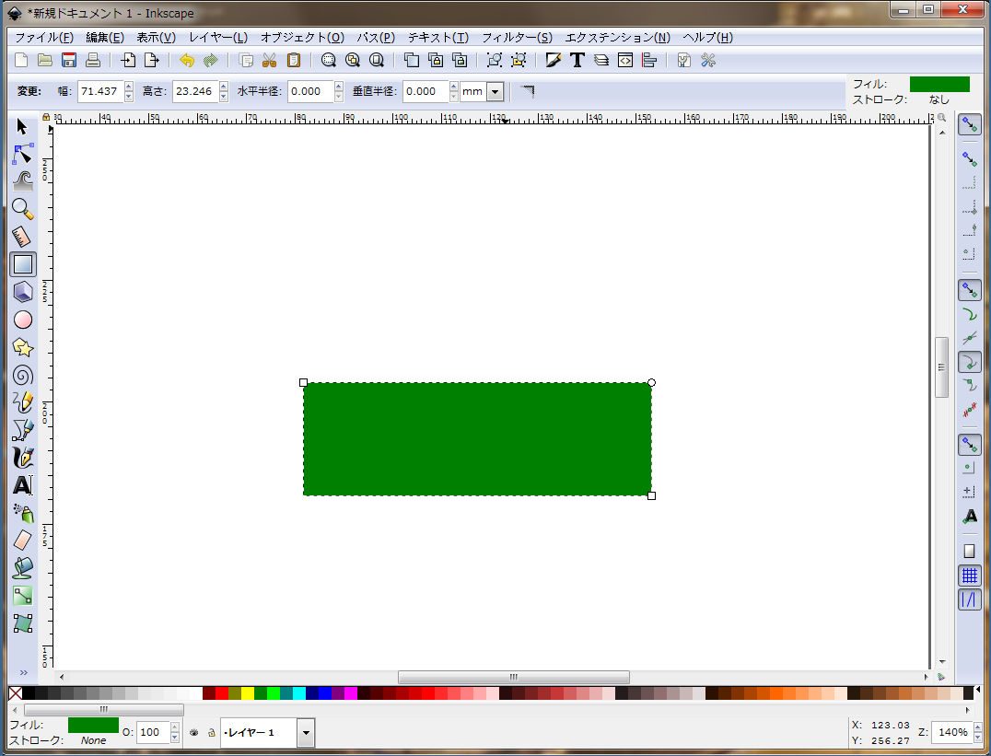Expand the レイヤー 1 layer dropdown

click(x=306, y=733)
